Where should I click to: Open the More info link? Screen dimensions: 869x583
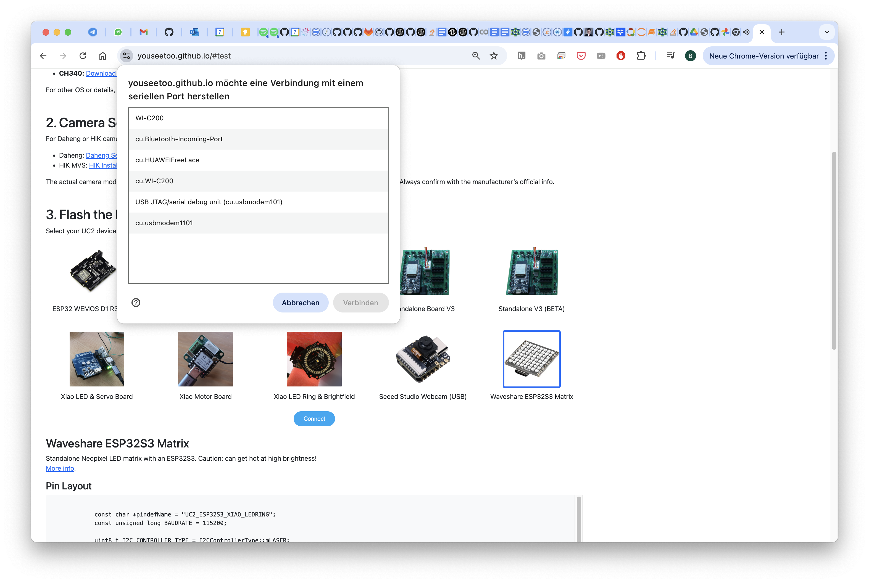(x=60, y=468)
